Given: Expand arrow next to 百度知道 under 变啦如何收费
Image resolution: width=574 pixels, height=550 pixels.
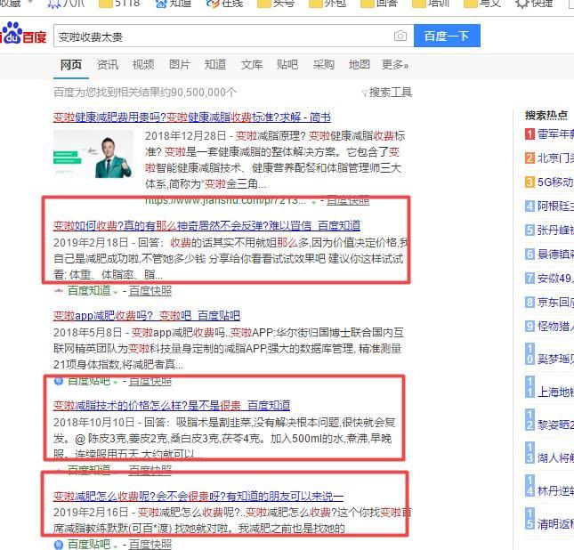Looking at the screenshot, I should tap(116, 292).
